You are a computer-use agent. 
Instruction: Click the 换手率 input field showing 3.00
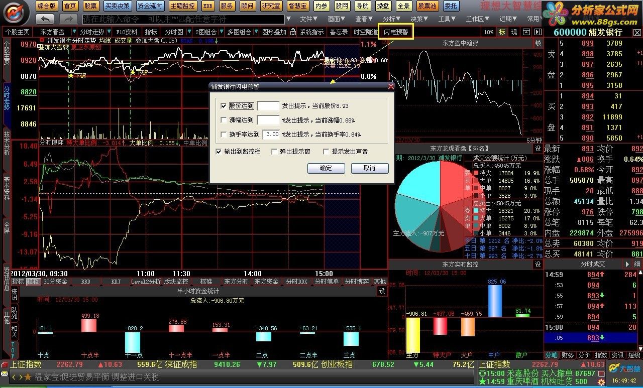[x=271, y=134]
